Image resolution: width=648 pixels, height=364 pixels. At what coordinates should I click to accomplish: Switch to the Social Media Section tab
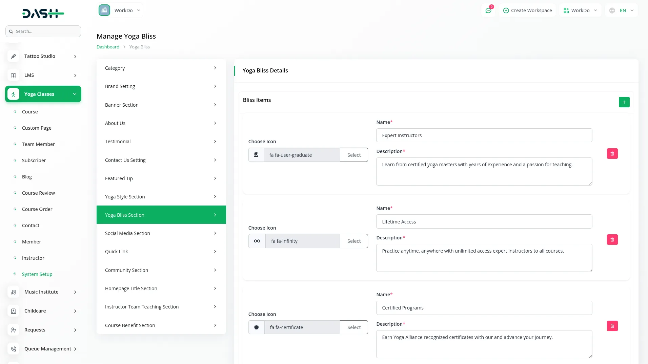(161, 233)
